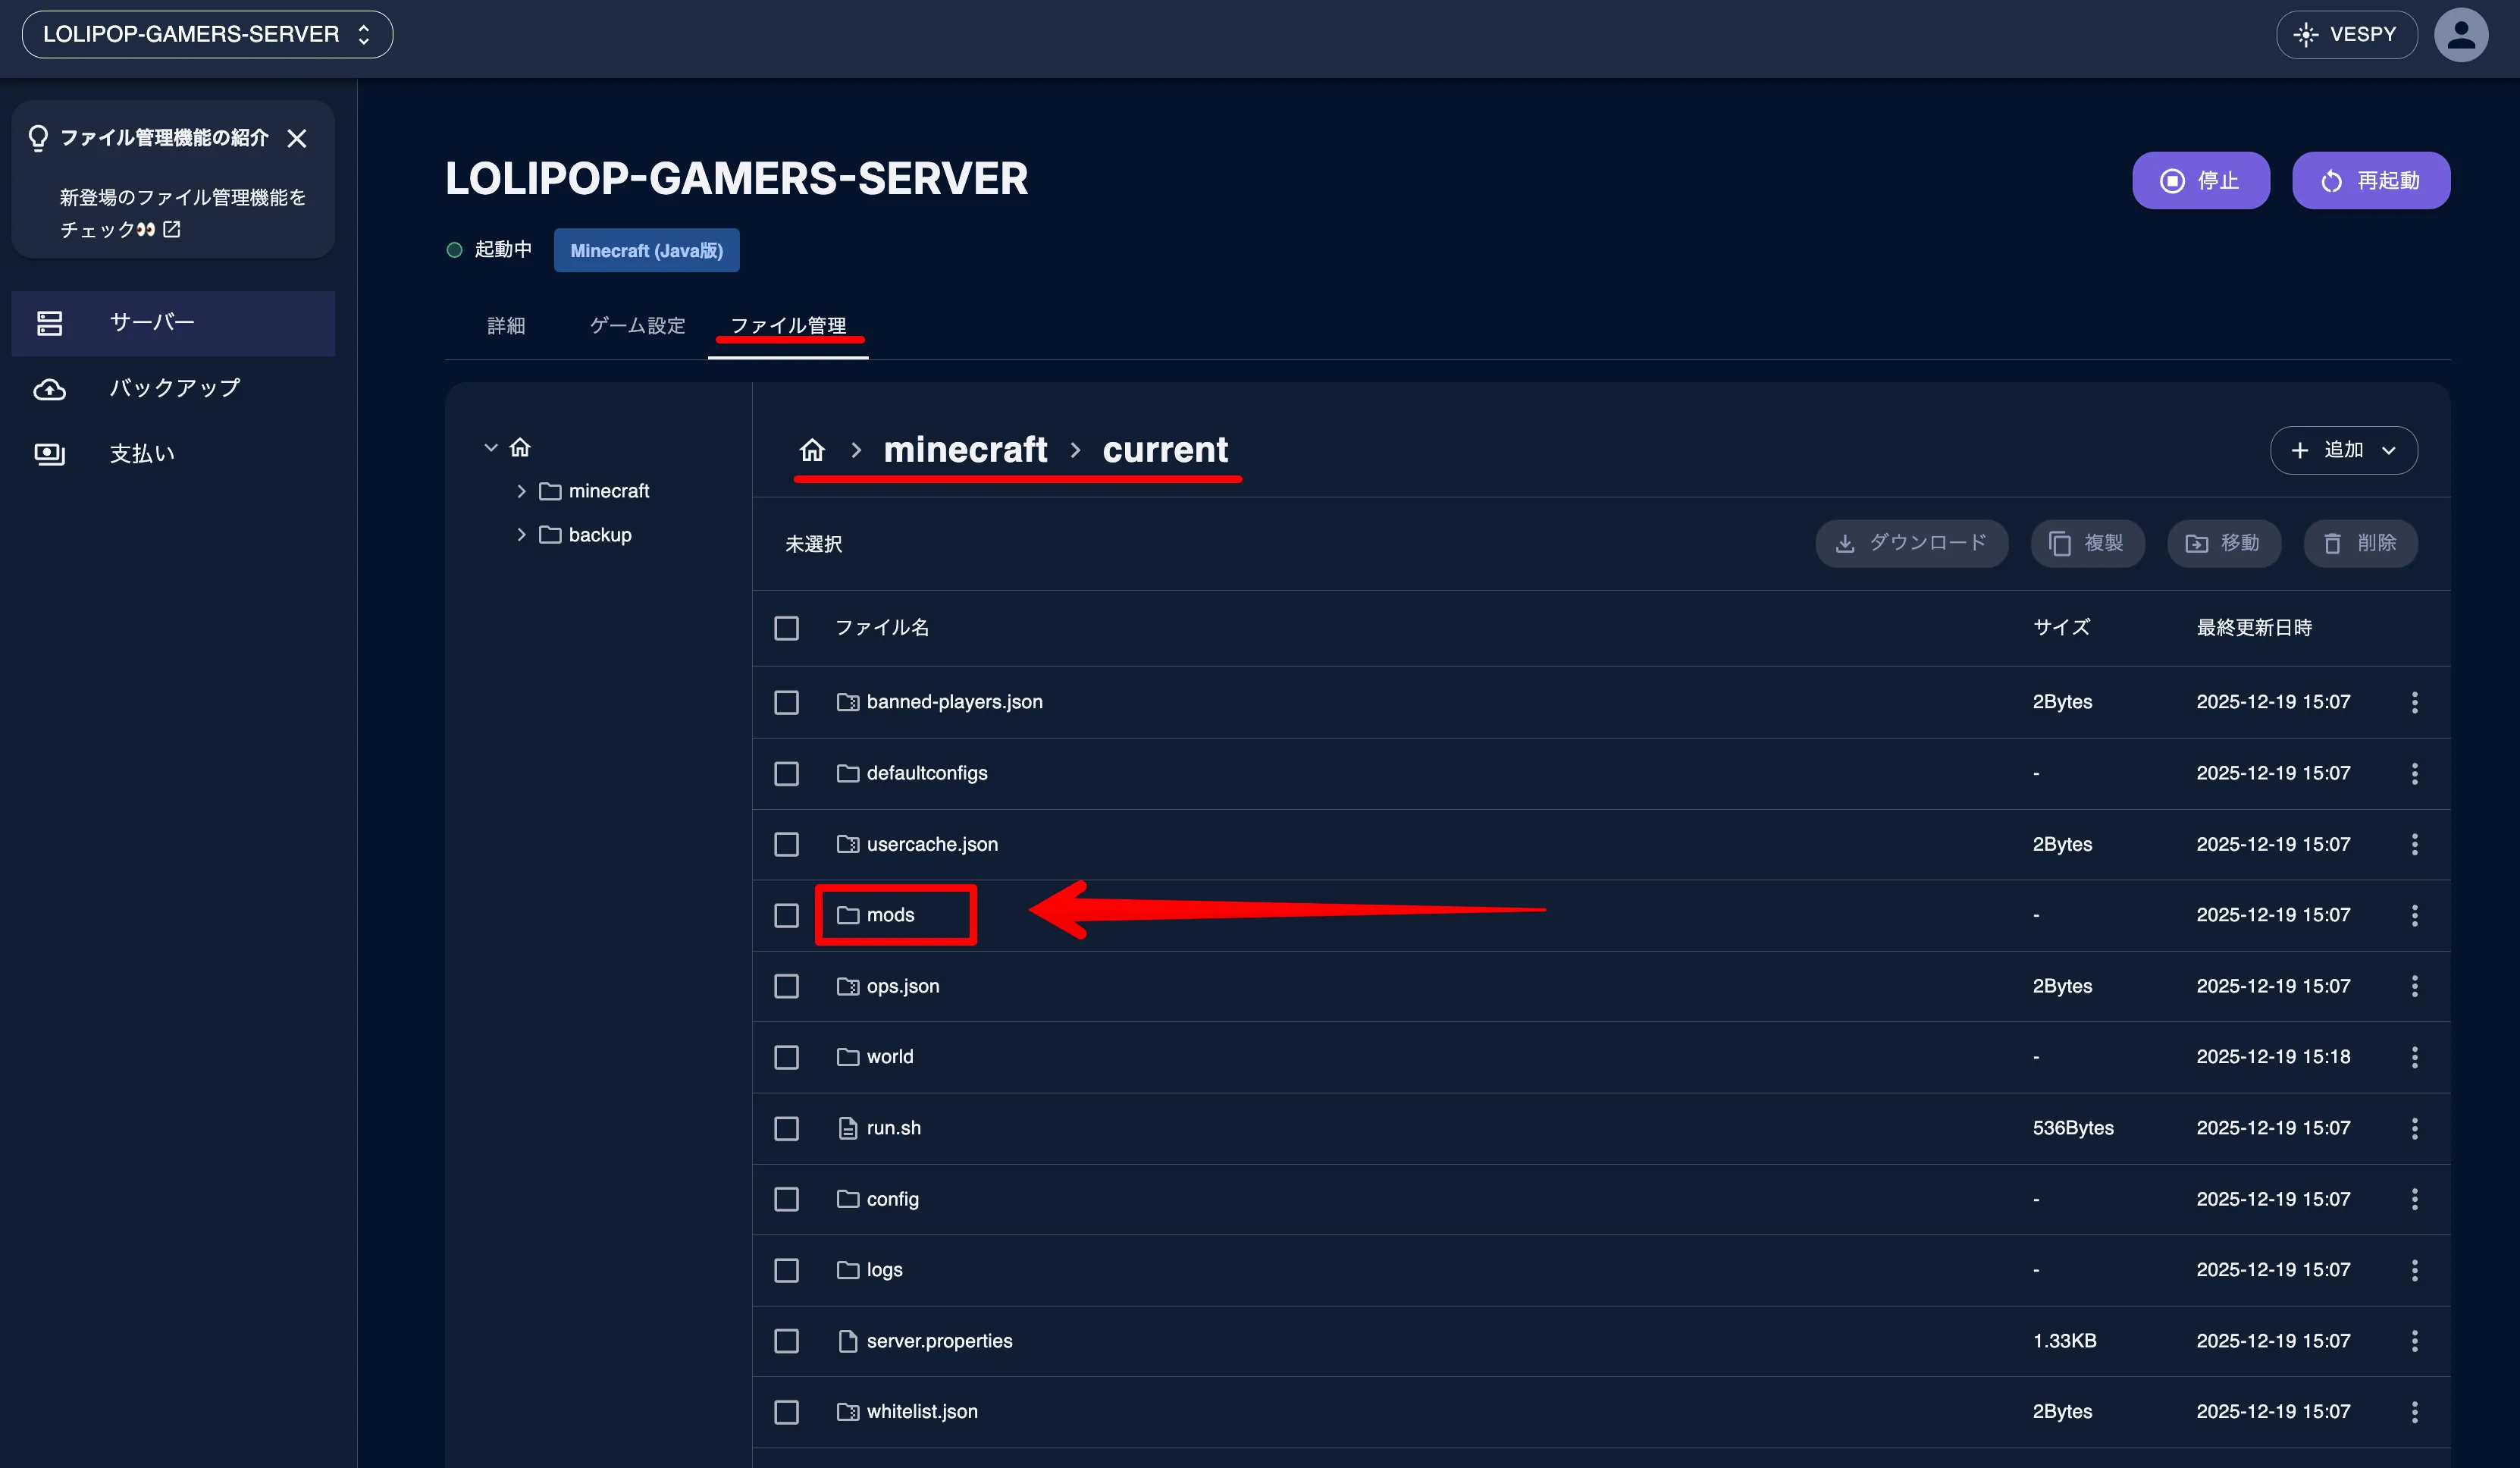
Task: Switch to the 詳細 tab
Action: point(506,326)
